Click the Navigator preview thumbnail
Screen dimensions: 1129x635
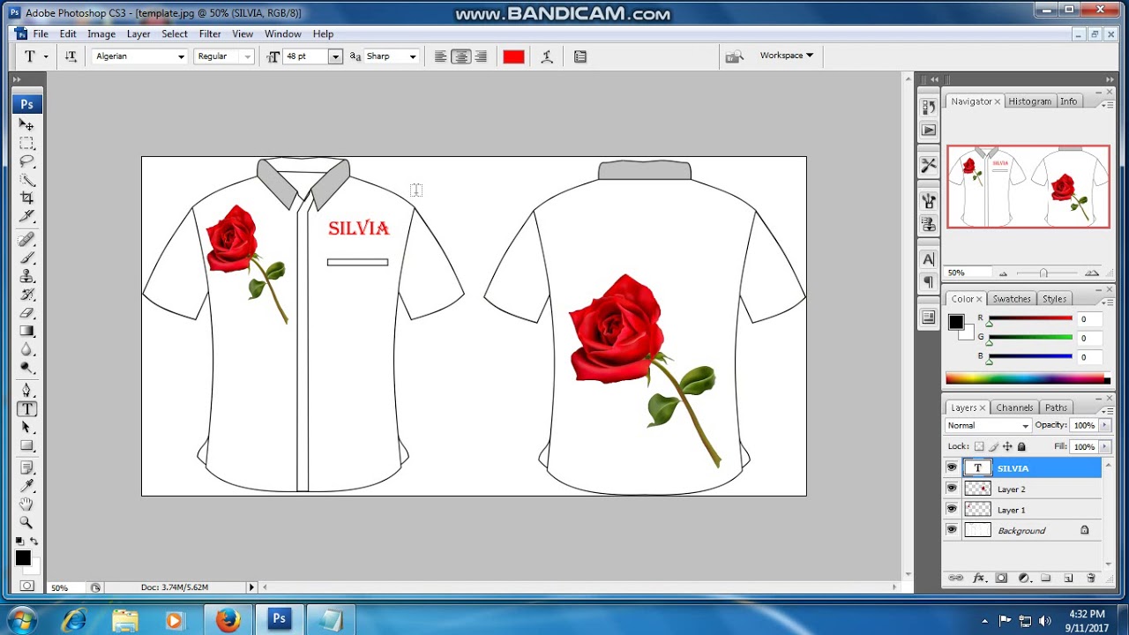pyautogui.click(x=1028, y=187)
